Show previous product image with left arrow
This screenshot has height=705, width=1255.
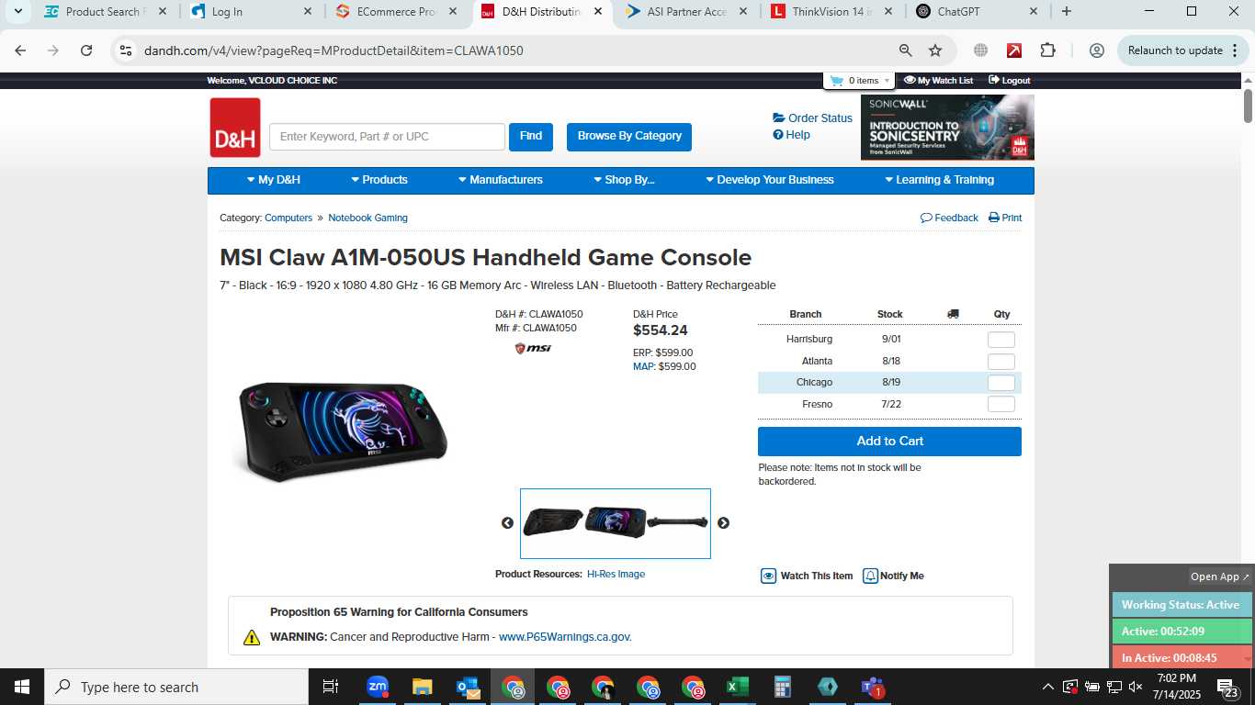click(x=507, y=523)
